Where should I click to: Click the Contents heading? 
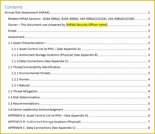click(14, 7)
